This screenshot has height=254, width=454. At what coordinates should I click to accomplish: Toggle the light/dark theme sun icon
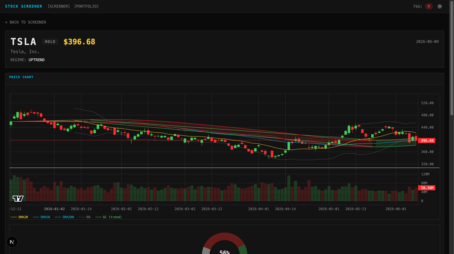439,6
